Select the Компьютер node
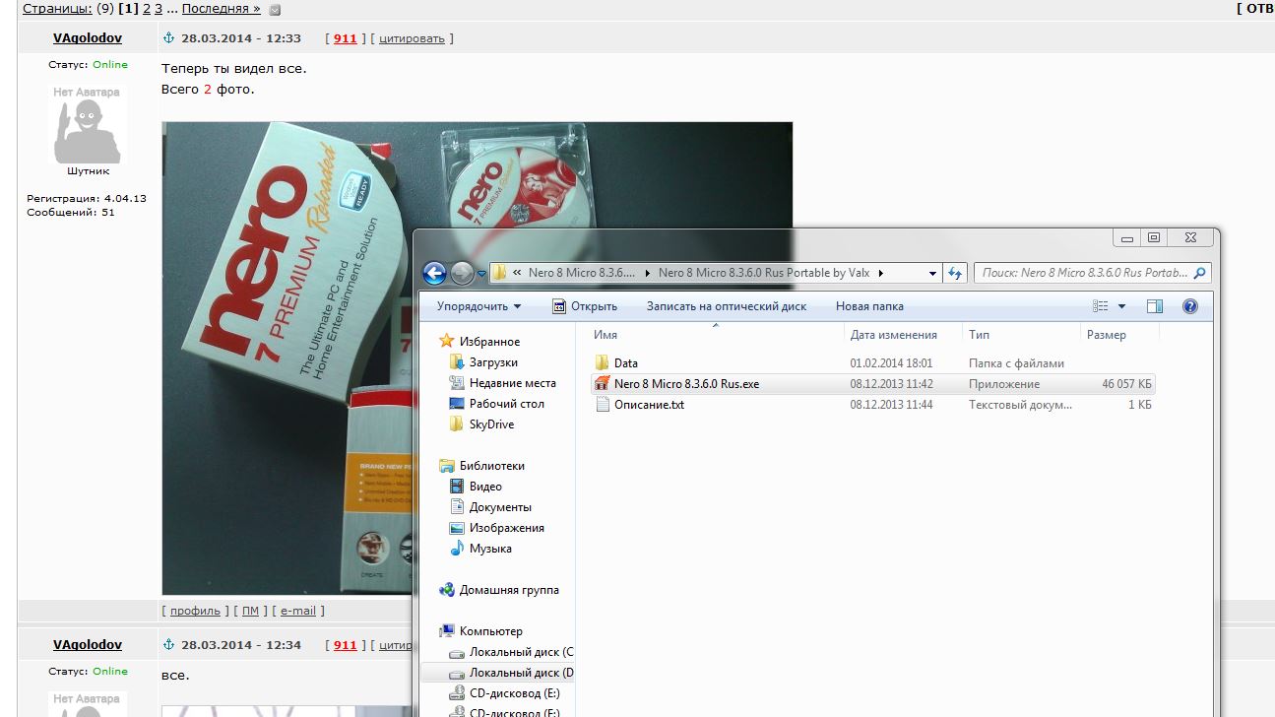Image resolution: width=1275 pixels, height=717 pixels. coord(481,631)
